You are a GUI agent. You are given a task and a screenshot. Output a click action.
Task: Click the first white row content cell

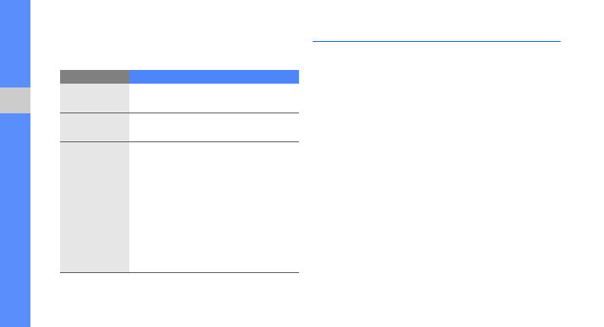pos(214,98)
